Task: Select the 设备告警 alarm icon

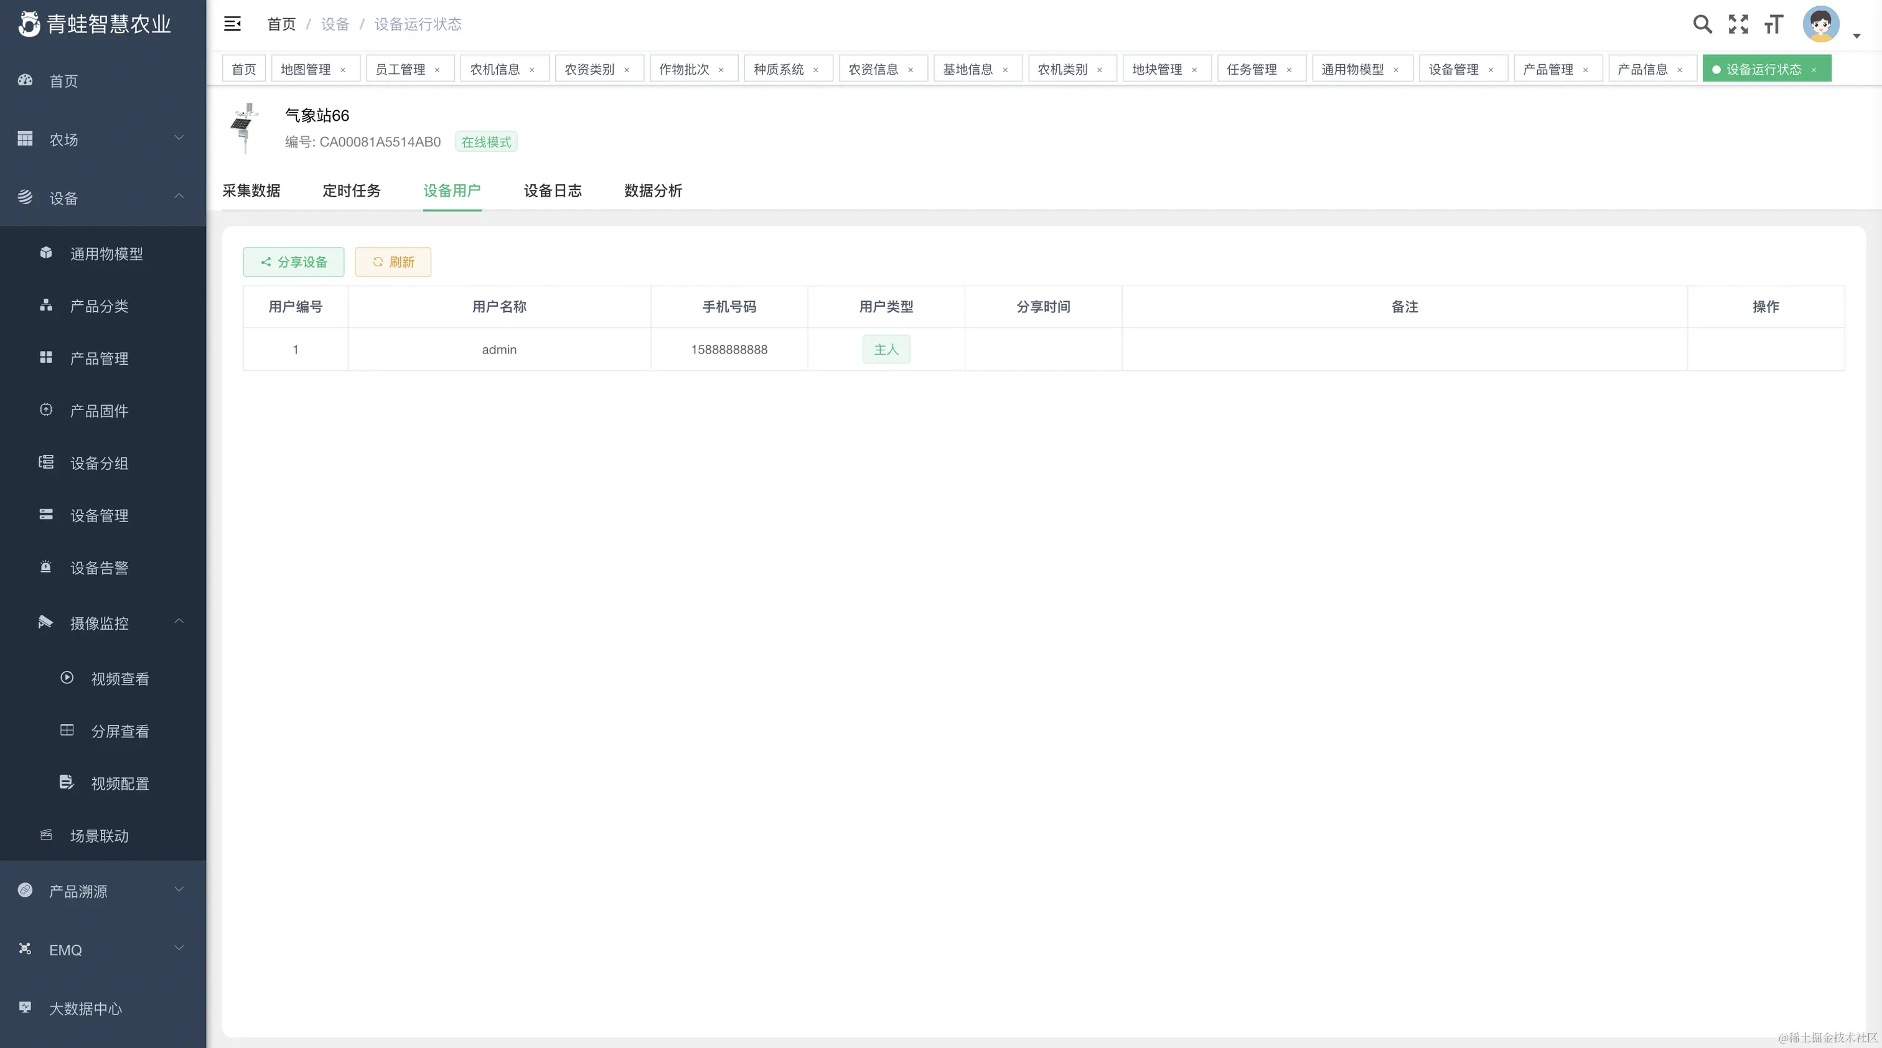Action: point(45,567)
